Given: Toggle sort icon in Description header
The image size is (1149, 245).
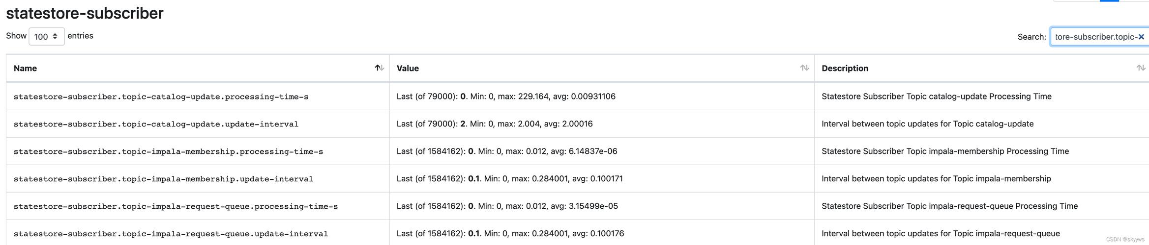Looking at the screenshot, I should click(x=1141, y=68).
